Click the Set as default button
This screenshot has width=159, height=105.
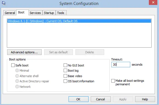(58, 52)
